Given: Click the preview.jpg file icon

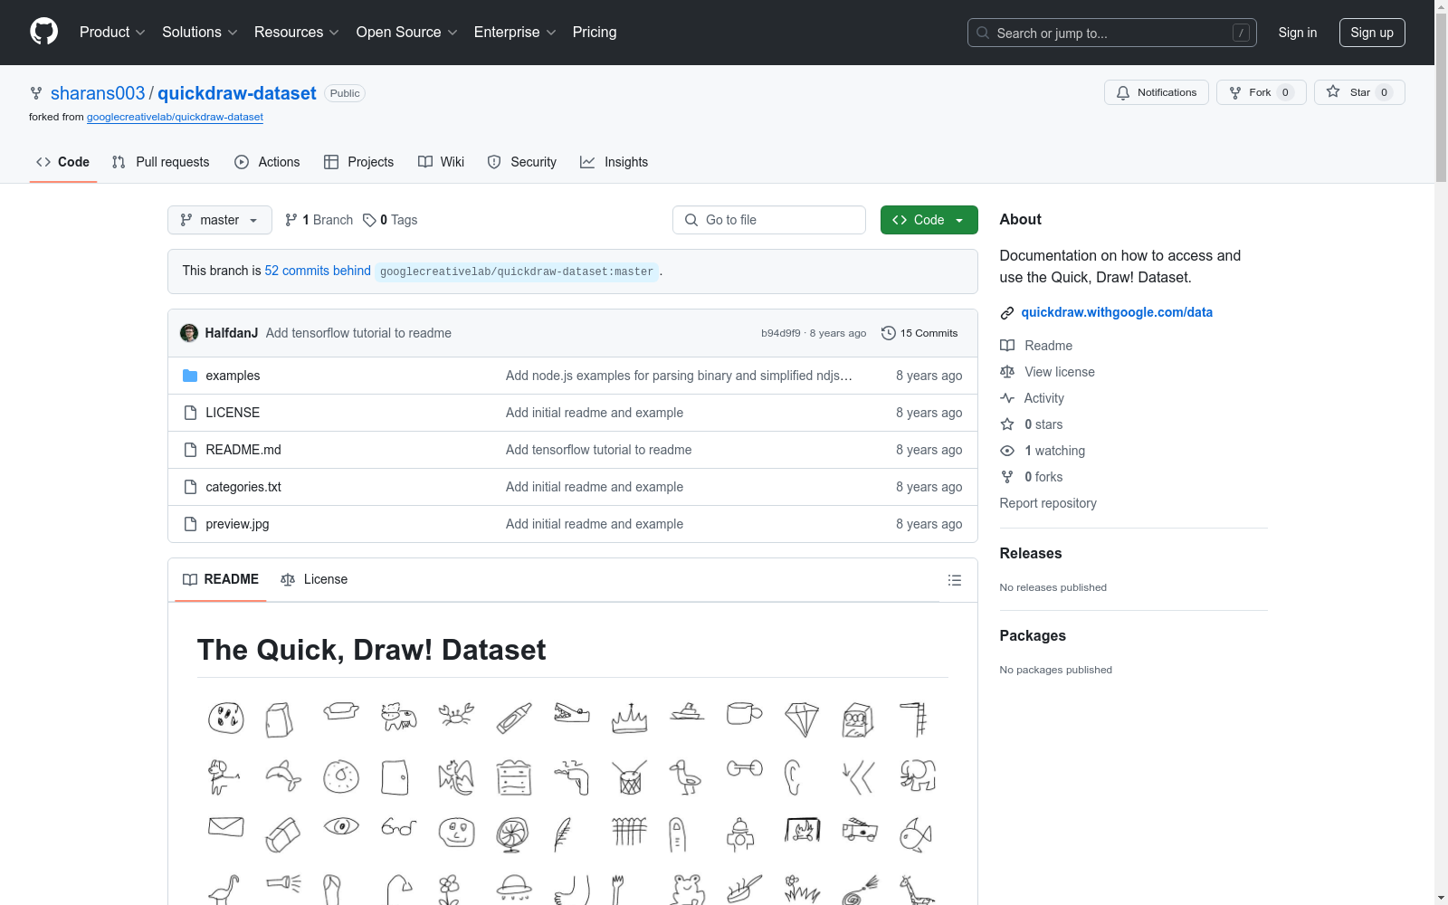Looking at the screenshot, I should [190, 524].
